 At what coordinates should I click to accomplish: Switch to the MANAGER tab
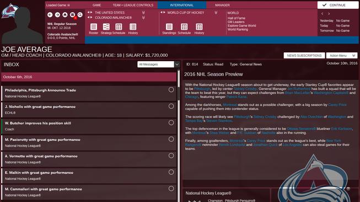[222, 5]
